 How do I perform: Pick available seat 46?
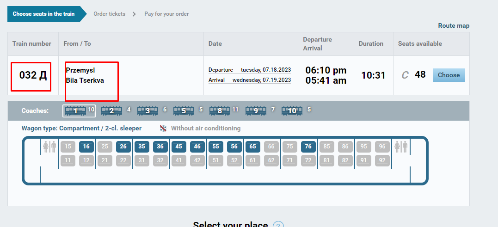pyautogui.click(x=197, y=147)
